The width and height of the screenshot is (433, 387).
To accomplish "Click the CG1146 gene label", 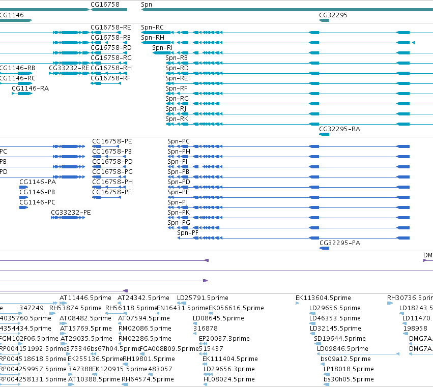I will [x=12, y=15].
